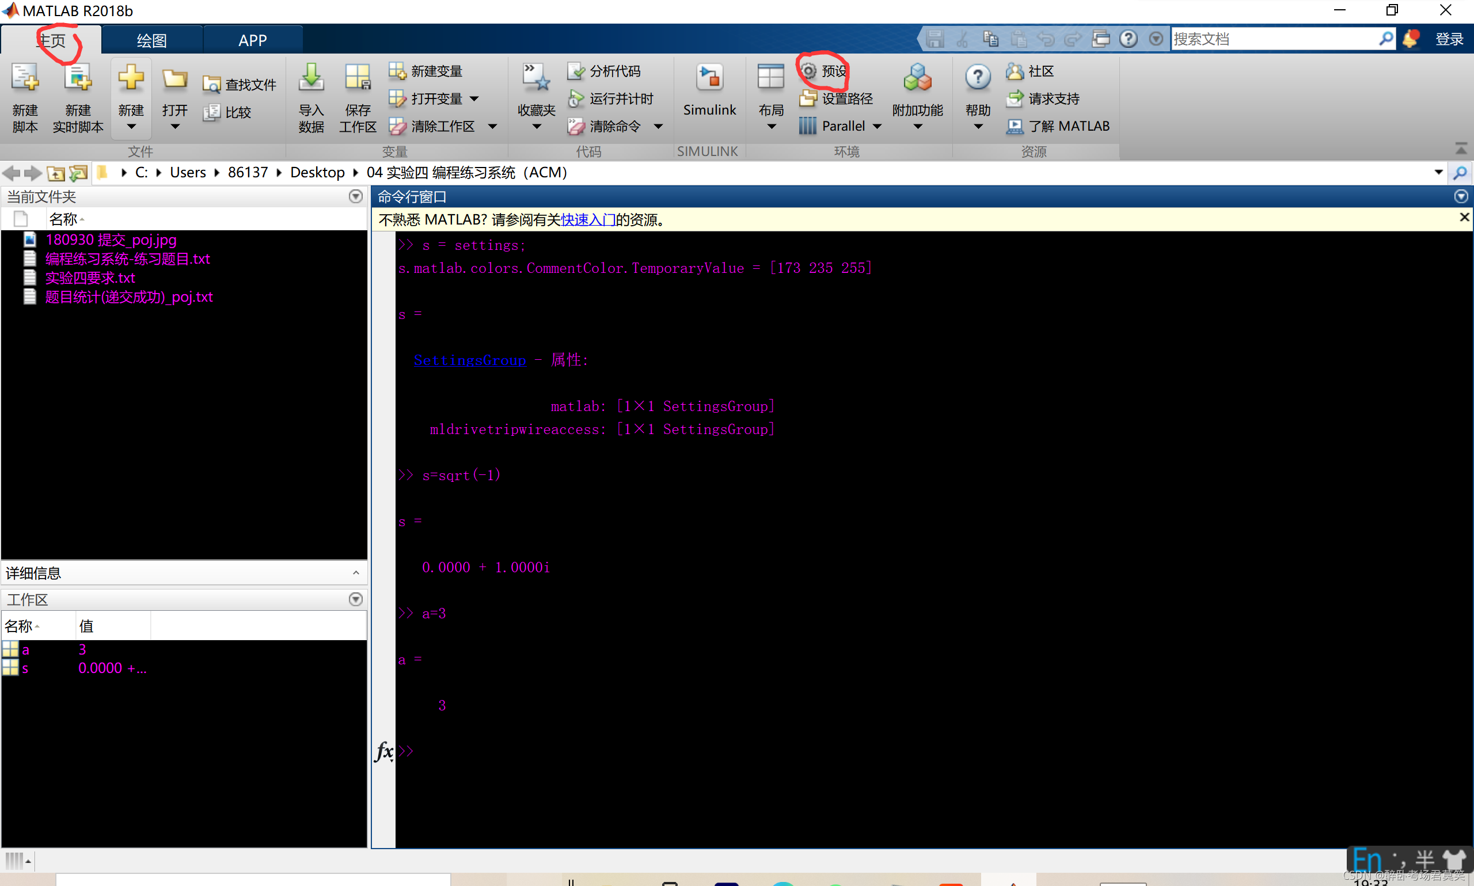
Task: Select file 编程练习系统-练习题目.txt
Action: (x=128, y=259)
